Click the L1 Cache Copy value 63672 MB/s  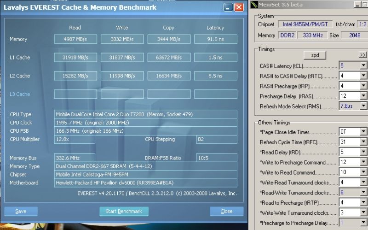(169, 57)
